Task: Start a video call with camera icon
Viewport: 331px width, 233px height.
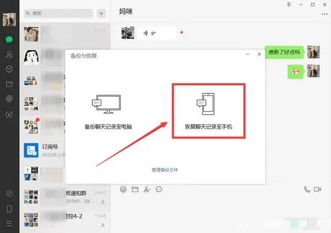Action: 318,190
